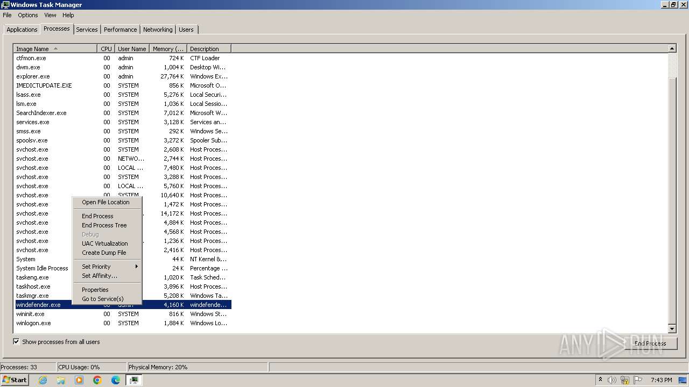Open the File menu
Screen dimensions: 689x387
[x=7, y=15]
